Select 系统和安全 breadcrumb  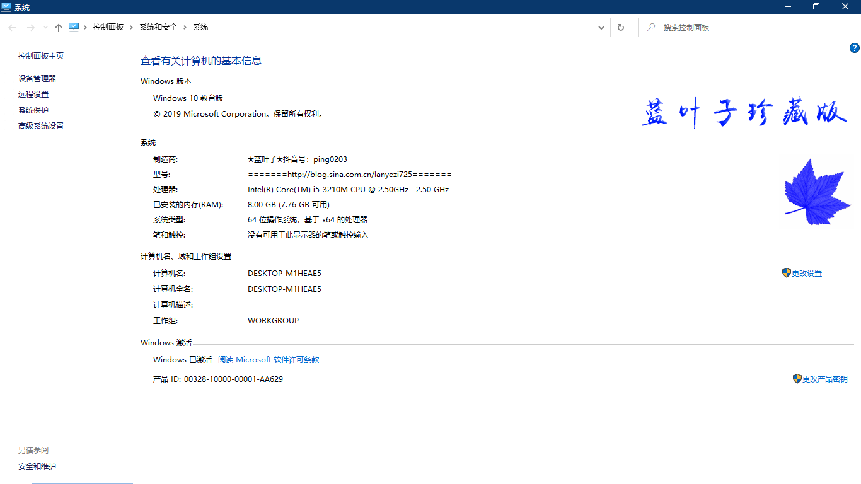(x=158, y=28)
